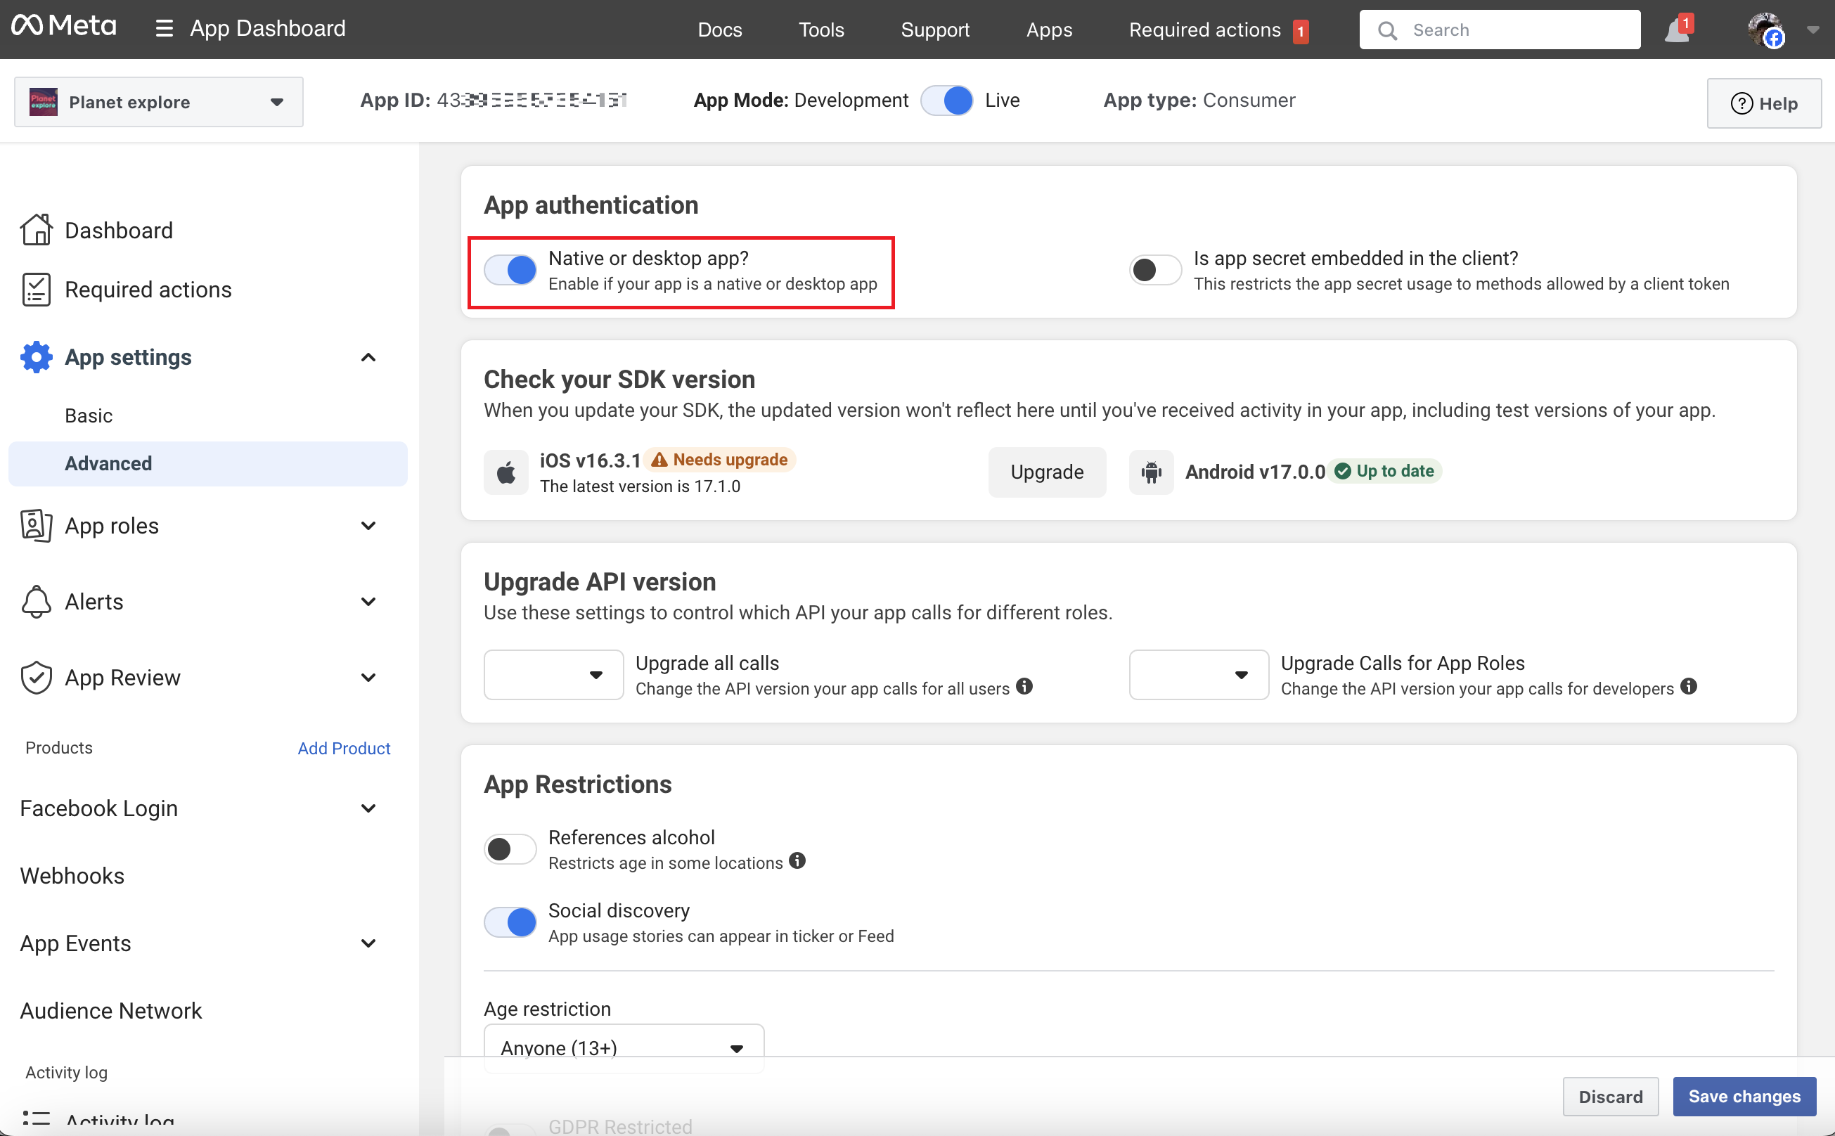Click the Dashboard house icon
Viewport: 1835px width, 1136px height.
36,230
